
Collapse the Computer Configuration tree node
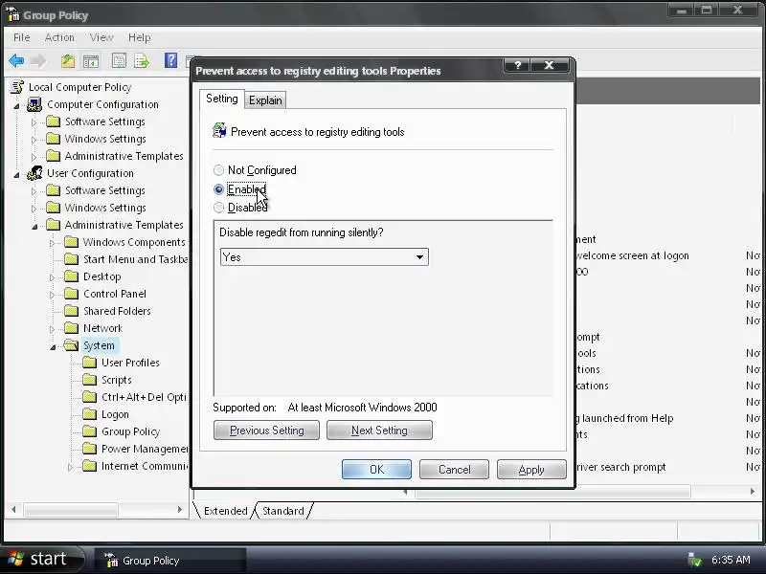point(16,105)
